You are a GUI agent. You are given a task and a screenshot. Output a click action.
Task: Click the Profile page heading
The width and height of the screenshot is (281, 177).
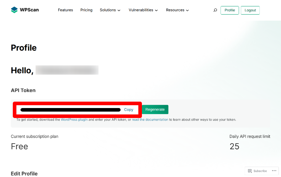pos(24,48)
